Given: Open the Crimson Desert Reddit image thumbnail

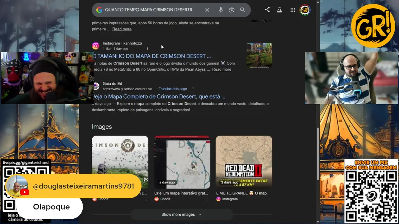Looking at the screenshot, I should (120, 162).
